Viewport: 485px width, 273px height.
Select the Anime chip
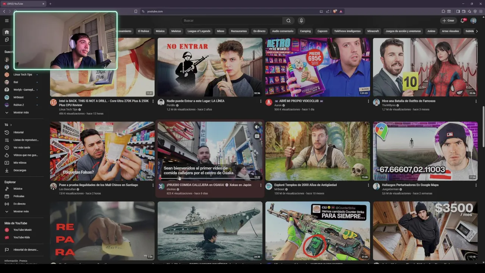click(x=431, y=31)
